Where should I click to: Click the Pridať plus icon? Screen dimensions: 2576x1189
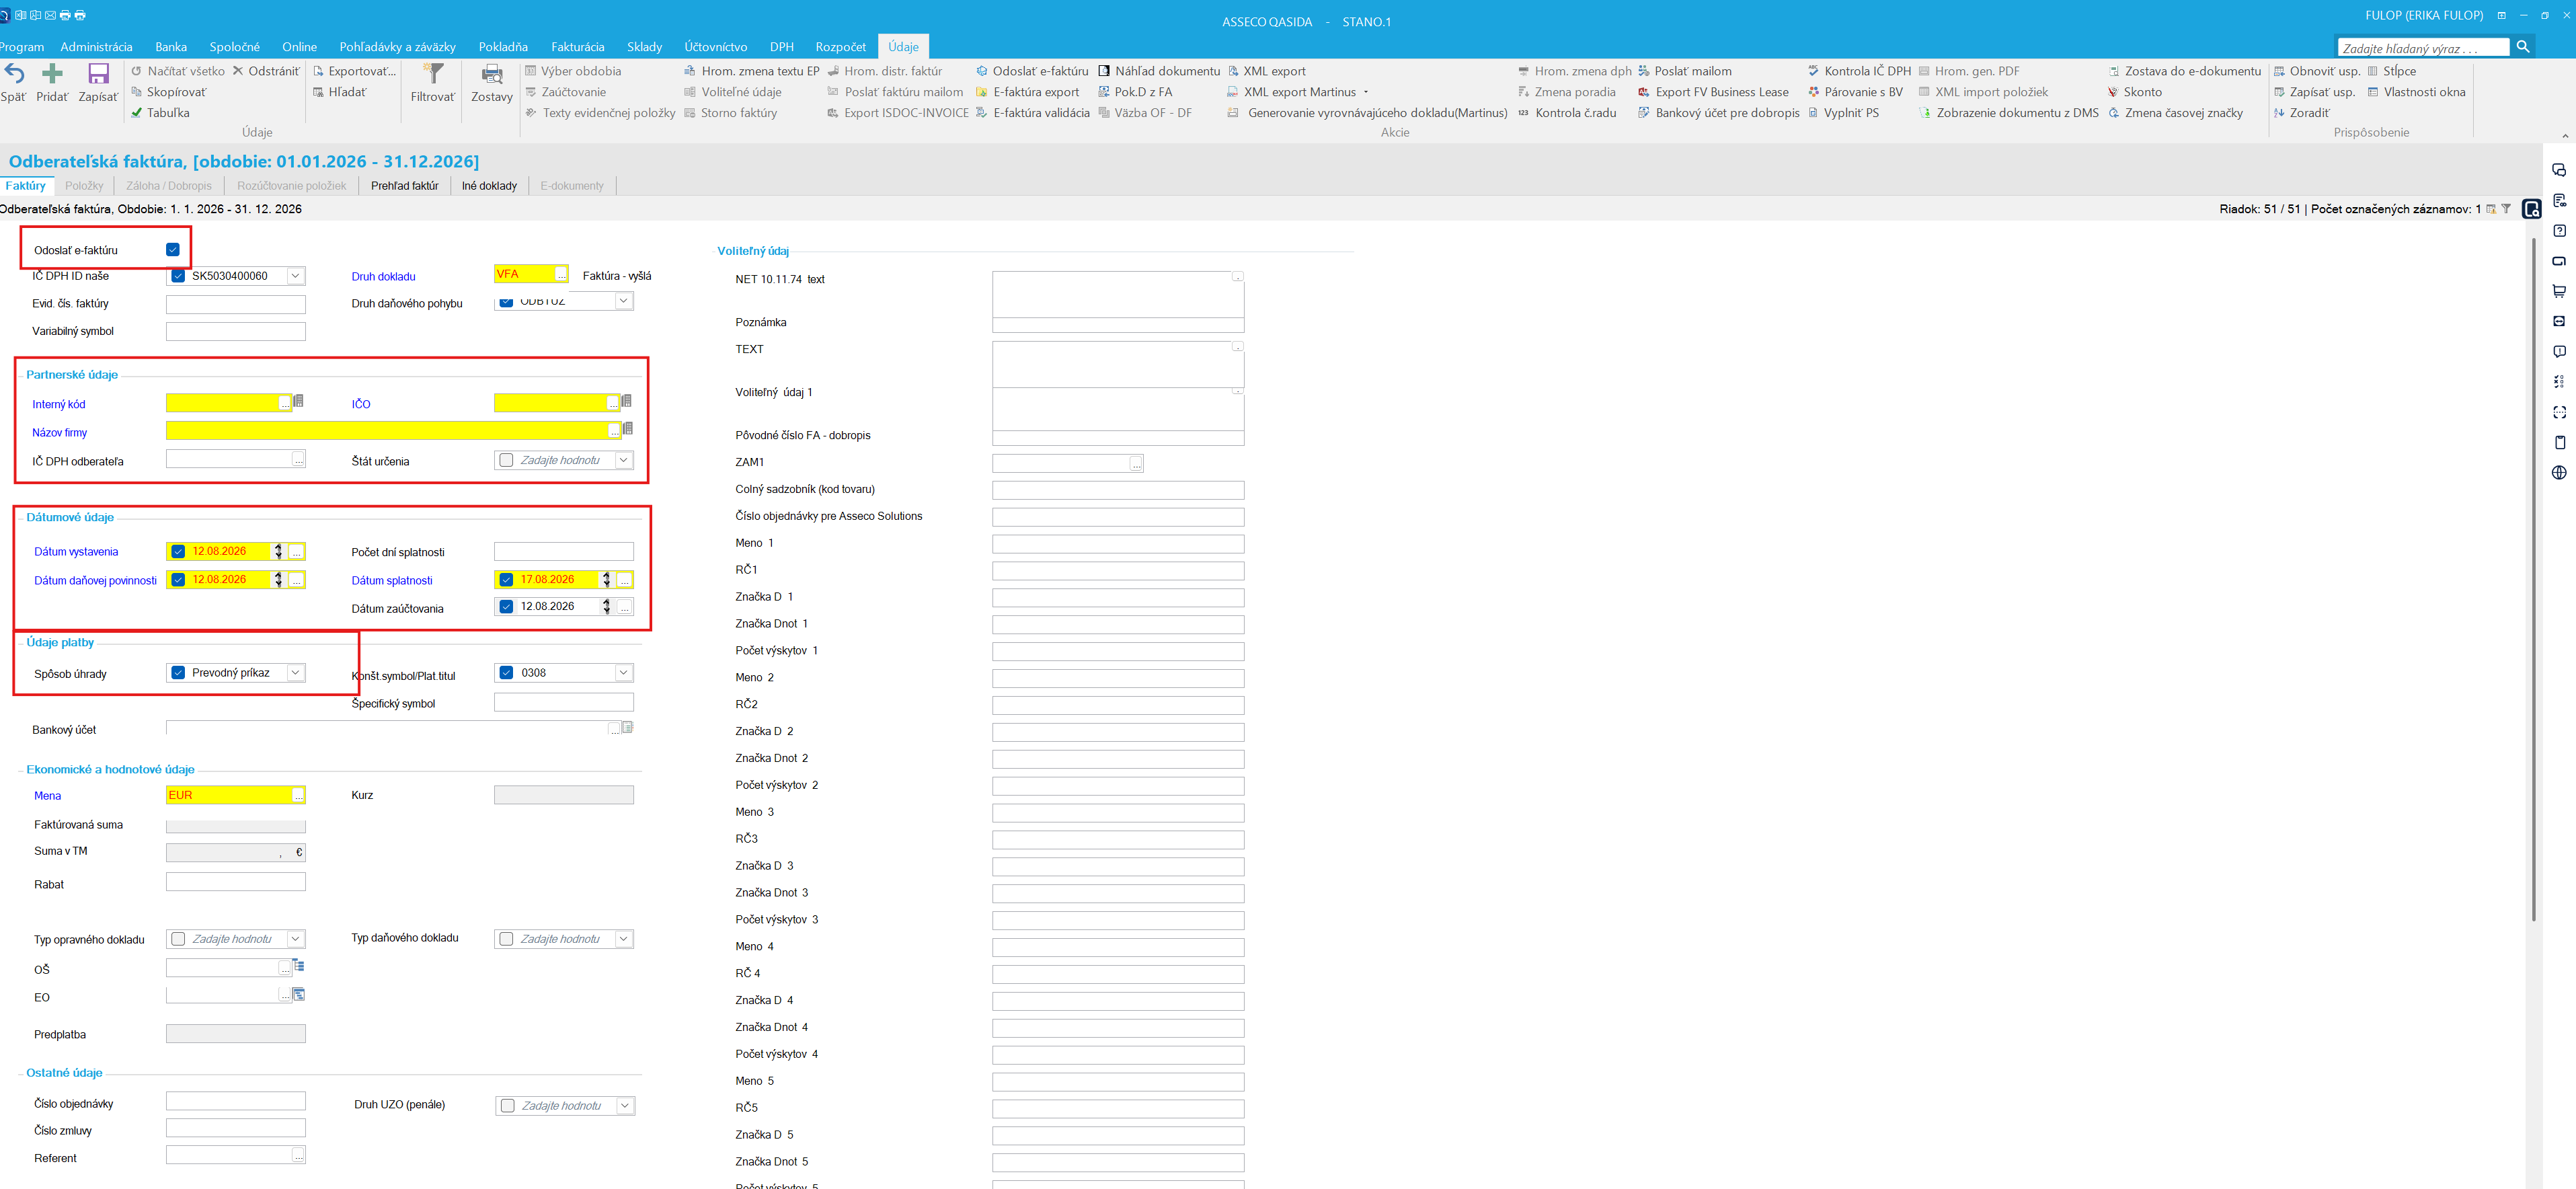[52, 73]
